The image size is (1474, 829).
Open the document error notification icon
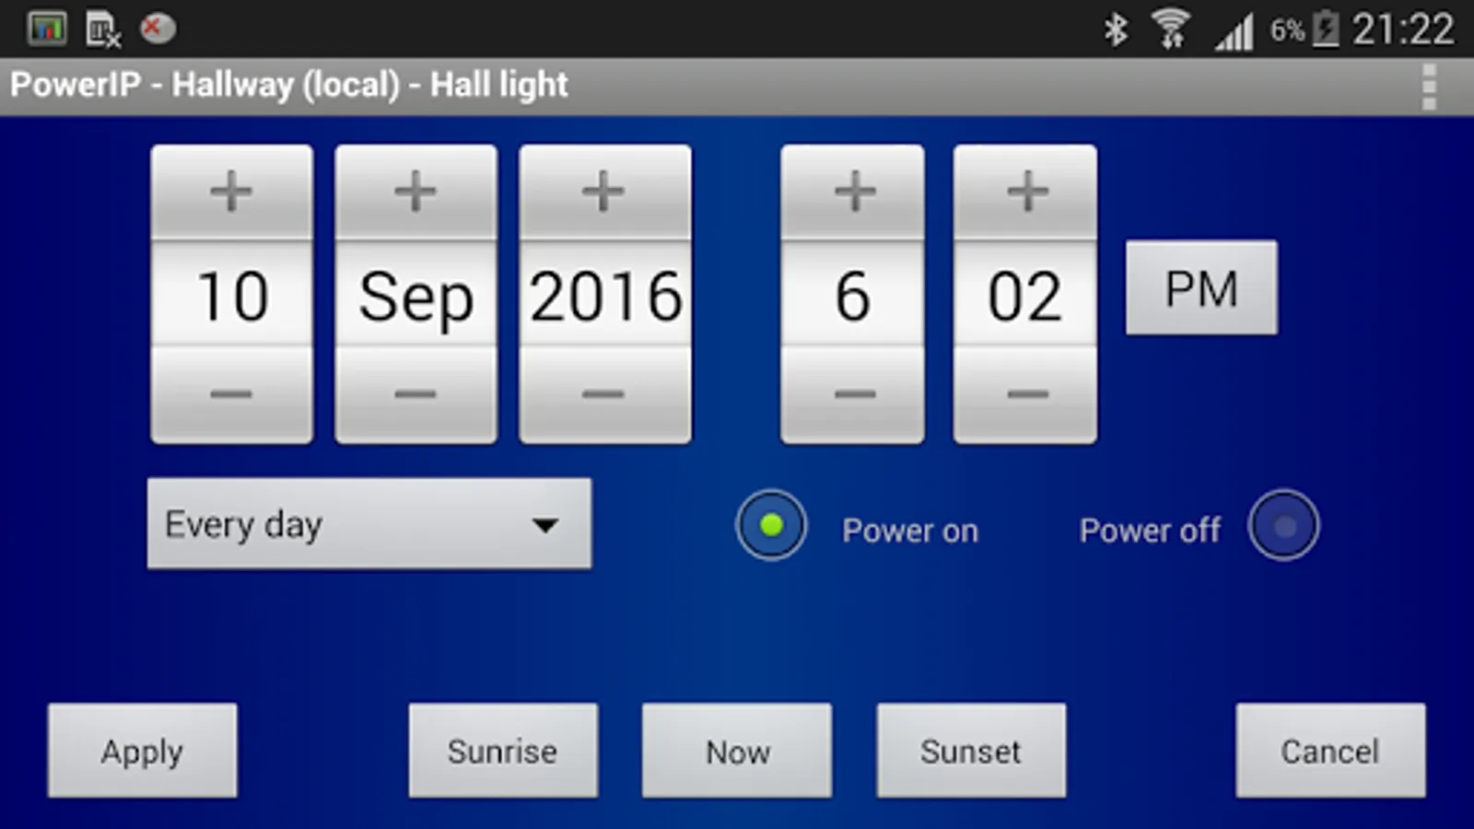tap(102, 29)
